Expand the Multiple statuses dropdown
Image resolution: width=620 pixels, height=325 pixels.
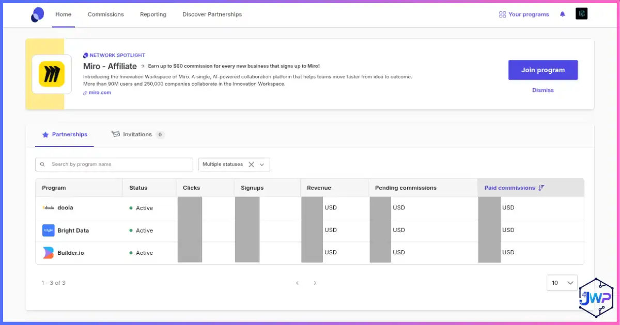pyautogui.click(x=262, y=165)
